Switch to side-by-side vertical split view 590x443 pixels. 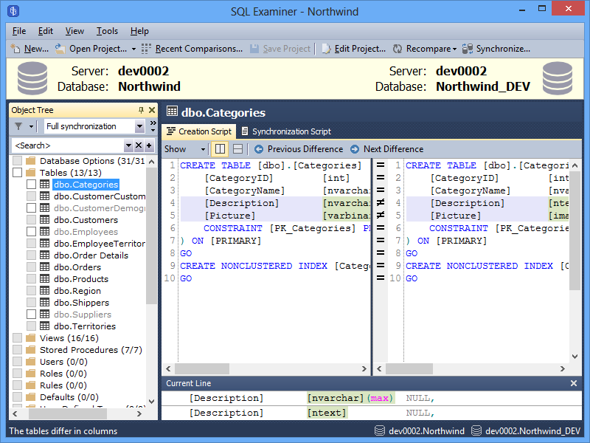pyautogui.click(x=220, y=149)
